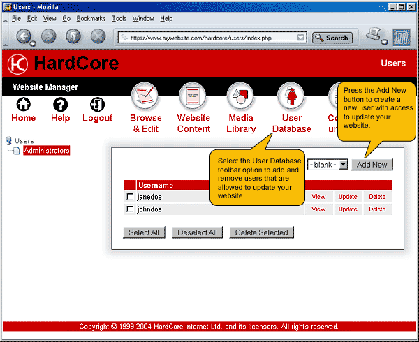Click the Select All button

pyautogui.click(x=144, y=232)
